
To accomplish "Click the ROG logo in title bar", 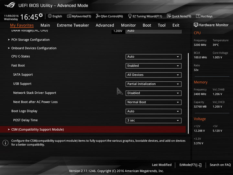I will point(10,5).
